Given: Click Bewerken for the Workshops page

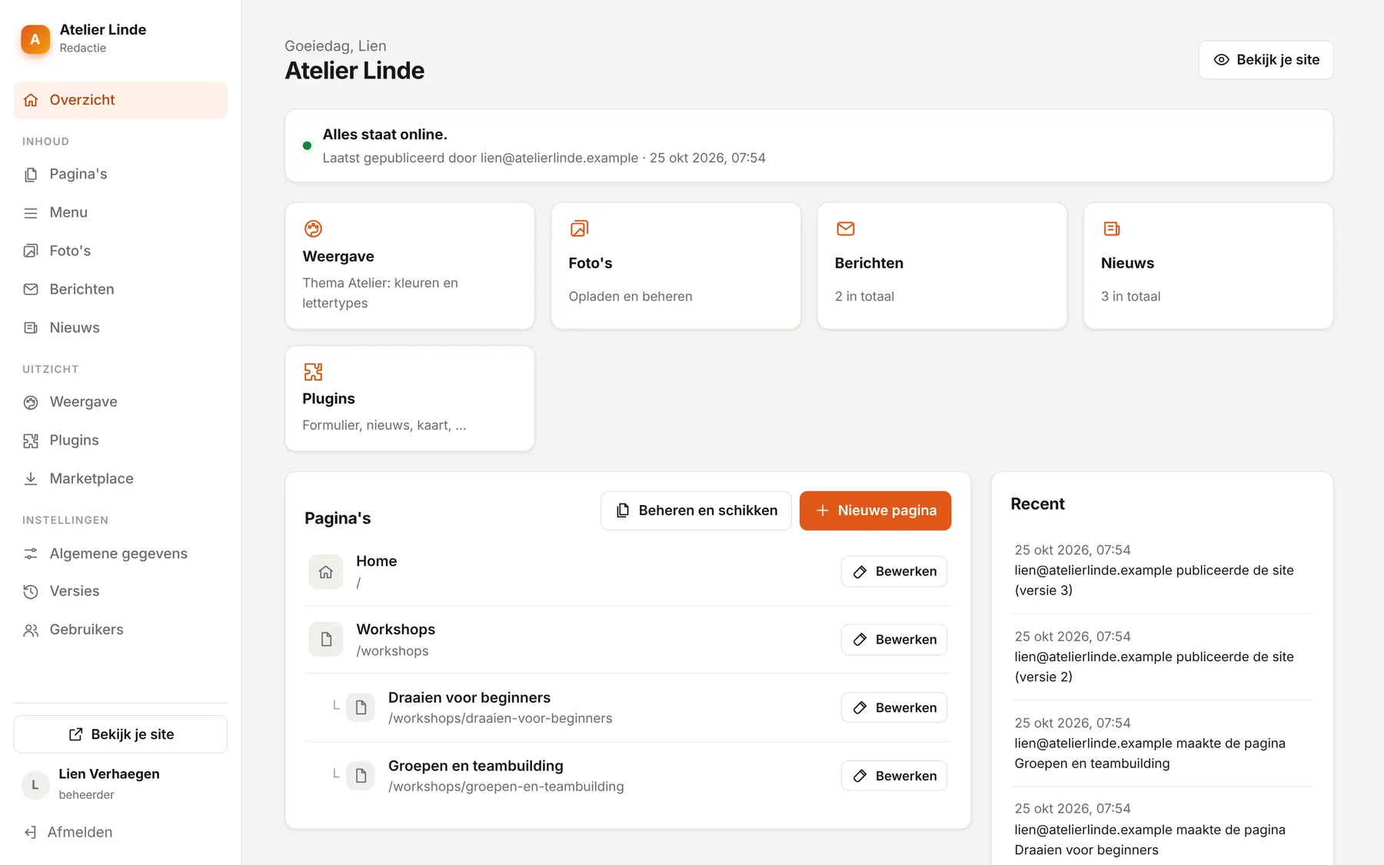Looking at the screenshot, I should pyautogui.click(x=894, y=640).
